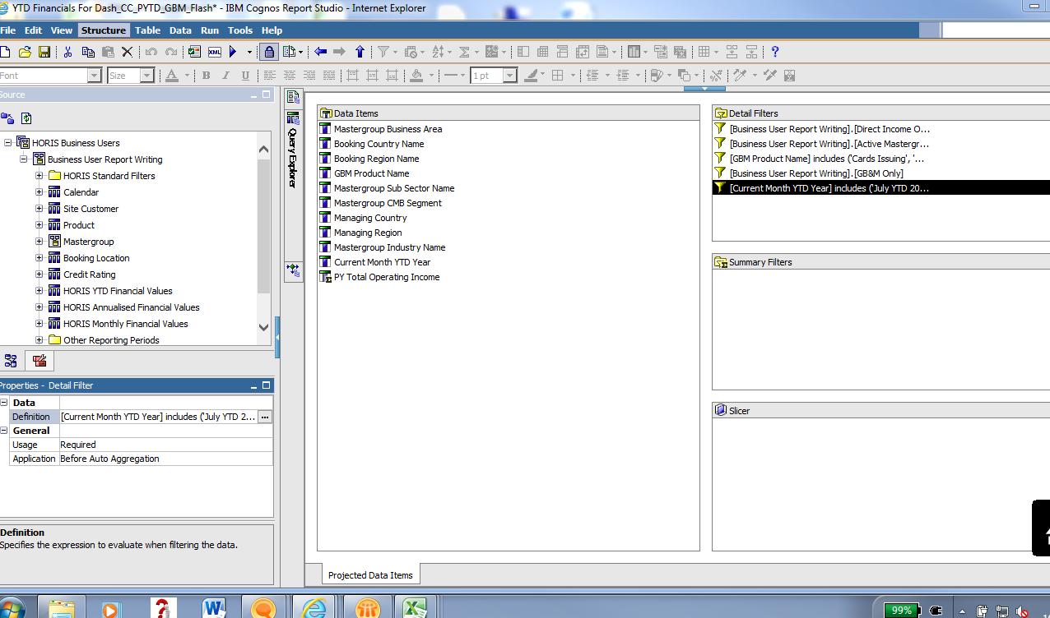Screen dimensions: 1050x618
Task: Minimize the Source pane
Action: click(254, 95)
